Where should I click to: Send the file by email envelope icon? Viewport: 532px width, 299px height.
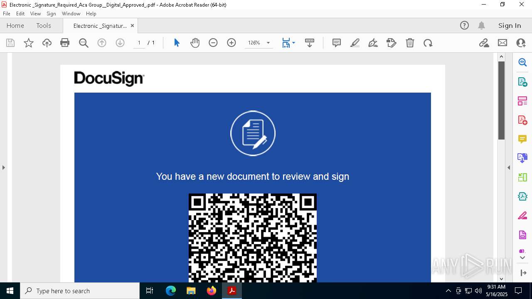(x=502, y=43)
